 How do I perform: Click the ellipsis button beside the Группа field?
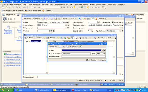point(102,50)
